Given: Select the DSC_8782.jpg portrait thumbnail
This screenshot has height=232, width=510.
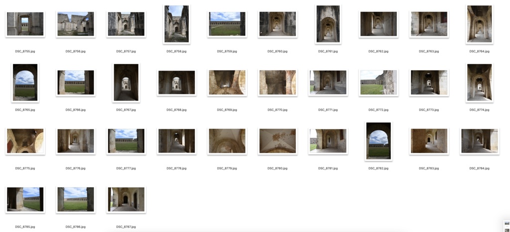Looking at the screenshot, I should tap(379, 141).
